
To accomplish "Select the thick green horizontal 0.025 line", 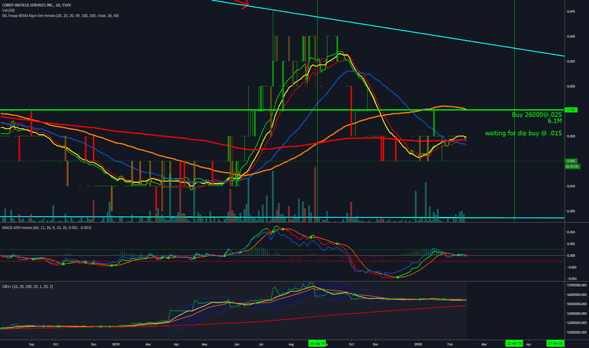I will pos(282,110).
